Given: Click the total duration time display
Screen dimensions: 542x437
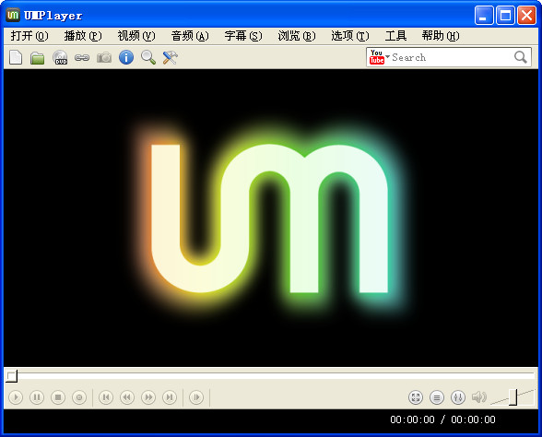Looking at the screenshot, I should coord(473,419).
